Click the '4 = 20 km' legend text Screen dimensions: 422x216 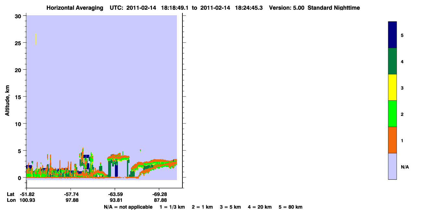click(x=260, y=207)
